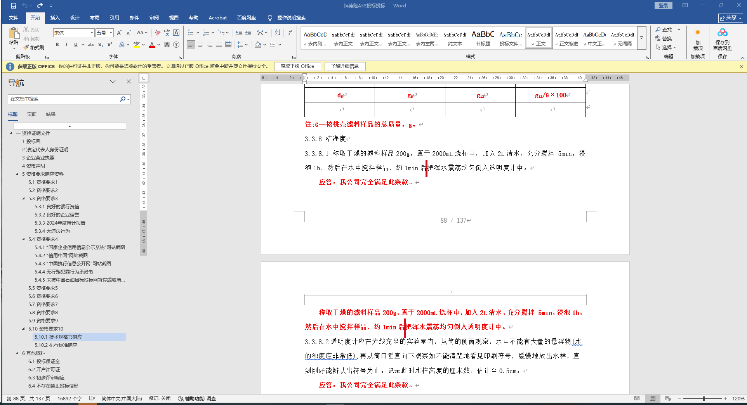Screen dimensions: 747x405
Task: Open the 插入 (Insert) ribbon tab
Action: [x=55, y=18]
